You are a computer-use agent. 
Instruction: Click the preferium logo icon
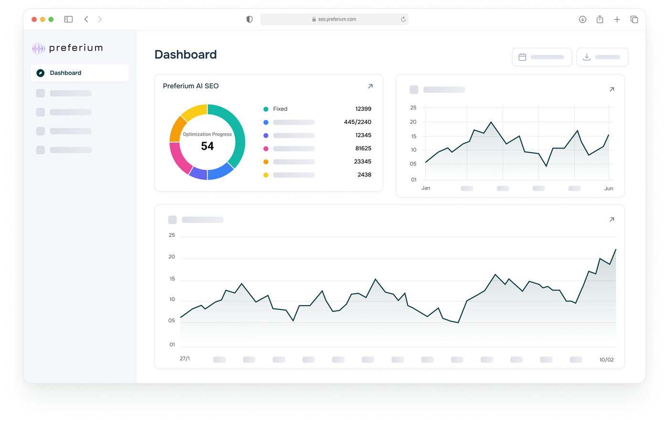[x=38, y=48]
